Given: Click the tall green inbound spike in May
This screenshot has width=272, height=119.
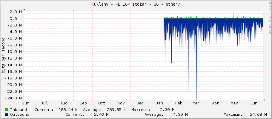Looking at the screenshot, I should 234,15.
